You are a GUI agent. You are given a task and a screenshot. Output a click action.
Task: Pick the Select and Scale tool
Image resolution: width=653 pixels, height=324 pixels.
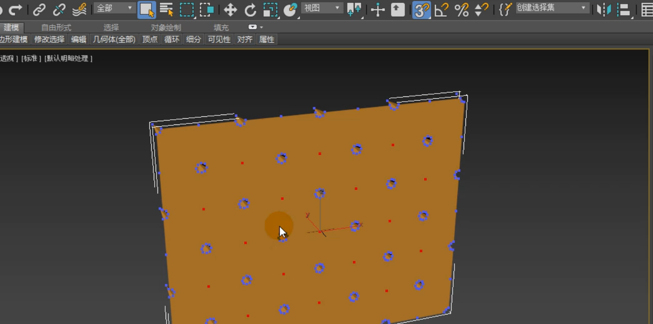pyautogui.click(x=270, y=10)
